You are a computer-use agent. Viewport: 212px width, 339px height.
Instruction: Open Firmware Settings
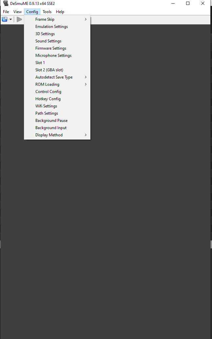(x=57, y=48)
